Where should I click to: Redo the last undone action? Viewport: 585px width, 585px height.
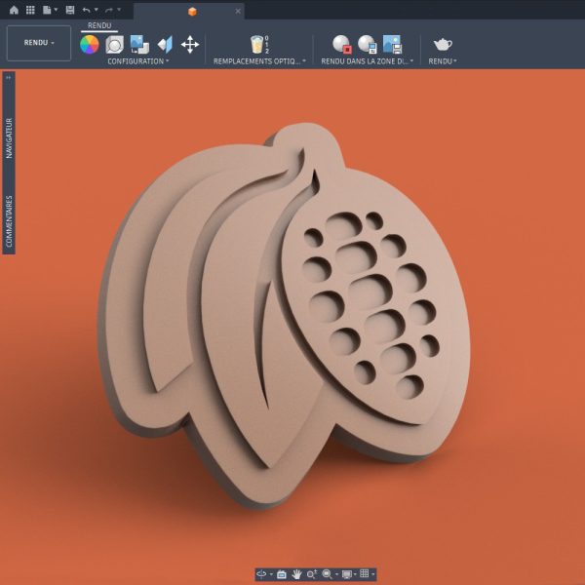pos(109,10)
